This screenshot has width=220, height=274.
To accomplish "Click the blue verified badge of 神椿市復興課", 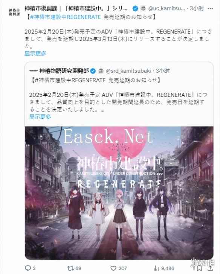I will (135, 8).
